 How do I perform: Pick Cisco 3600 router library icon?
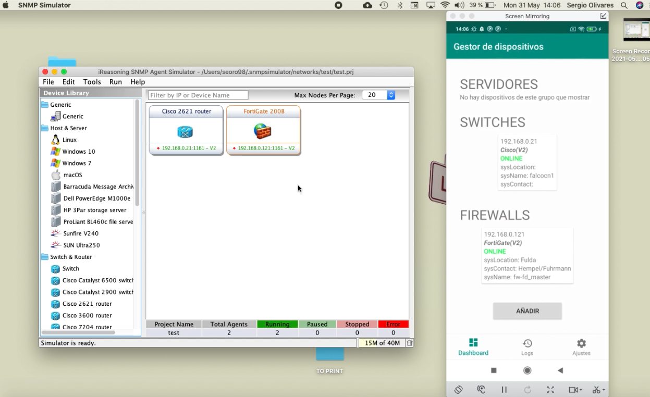coord(55,316)
